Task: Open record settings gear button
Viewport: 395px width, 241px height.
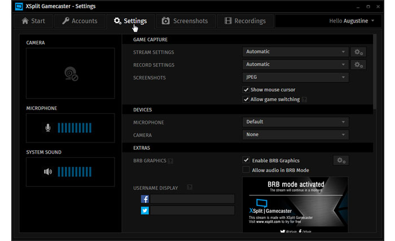Action: click(358, 65)
